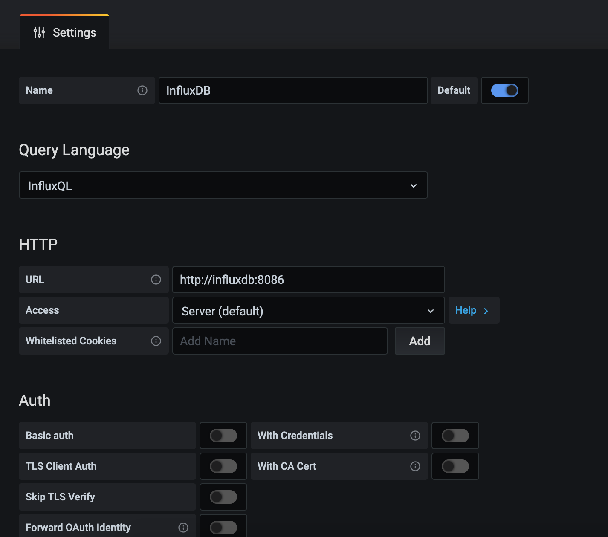
Task: Click the Whitelisted Cookies info icon
Action: click(156, 341)
